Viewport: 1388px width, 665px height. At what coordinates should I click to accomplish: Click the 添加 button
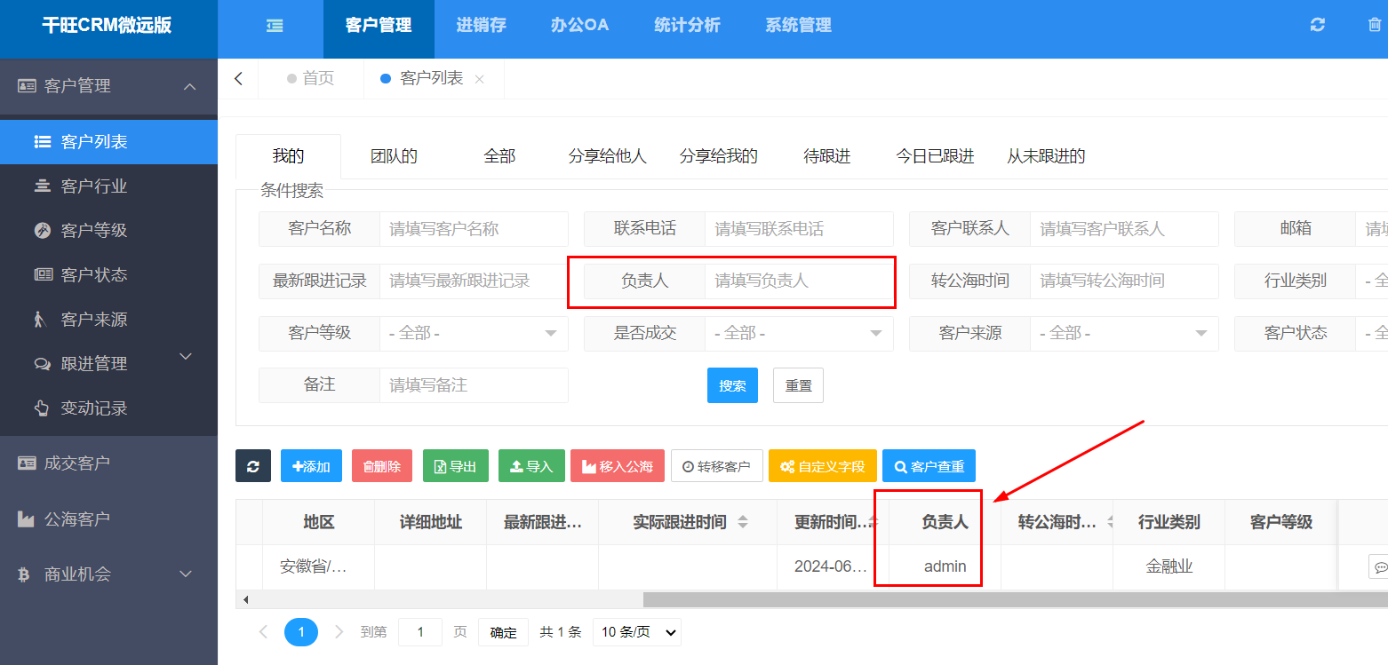point(311,466)
